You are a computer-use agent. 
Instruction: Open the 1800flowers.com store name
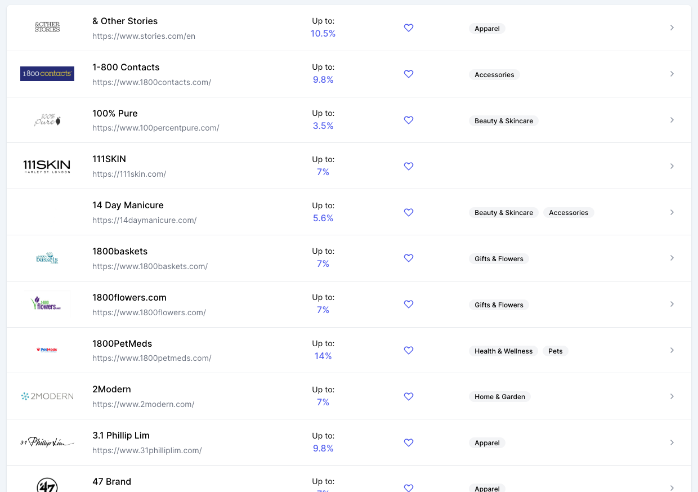click(129, 297)
